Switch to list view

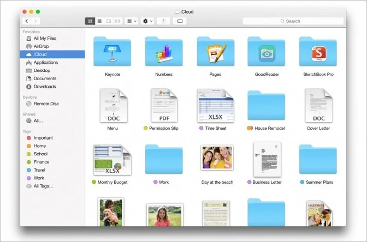click(x=99, y=21)
